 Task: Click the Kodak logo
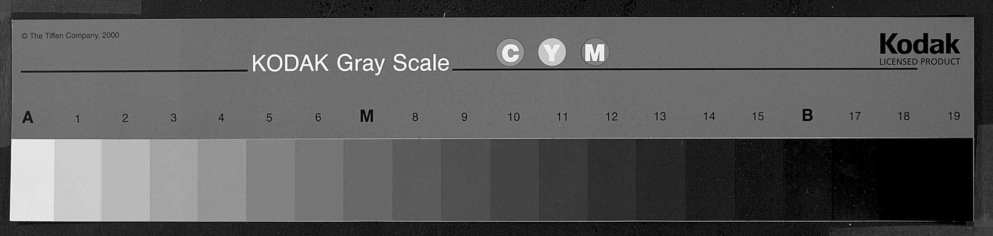point(920,44)
